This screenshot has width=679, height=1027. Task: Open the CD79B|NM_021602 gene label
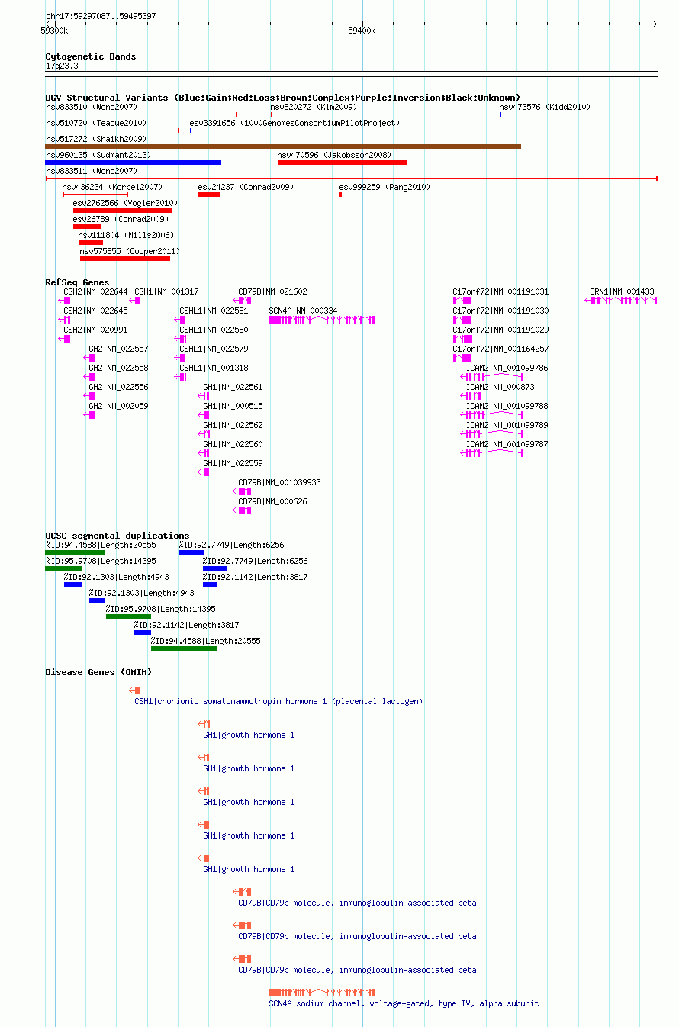273,292
